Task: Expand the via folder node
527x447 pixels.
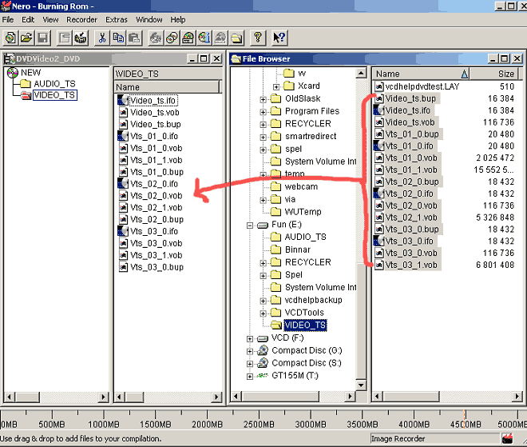Action: point(263,200)
